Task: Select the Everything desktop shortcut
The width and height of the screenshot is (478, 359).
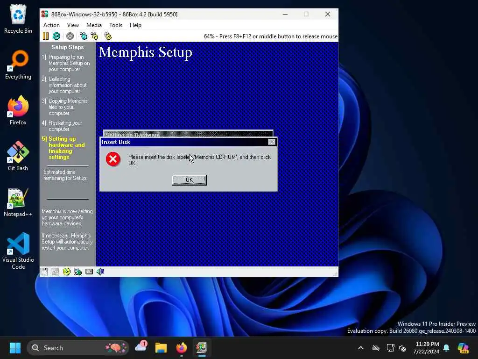Action: [18, 65]
